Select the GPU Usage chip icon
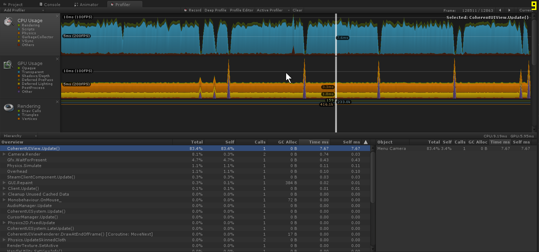The height and width of the screenshot is (252, 539). pyautogui.click(x=9, y=65)
